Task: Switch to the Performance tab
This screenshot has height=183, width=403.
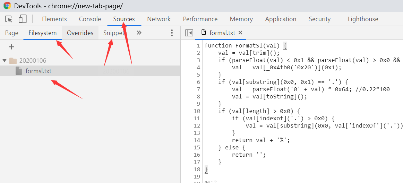Action: 200,19
